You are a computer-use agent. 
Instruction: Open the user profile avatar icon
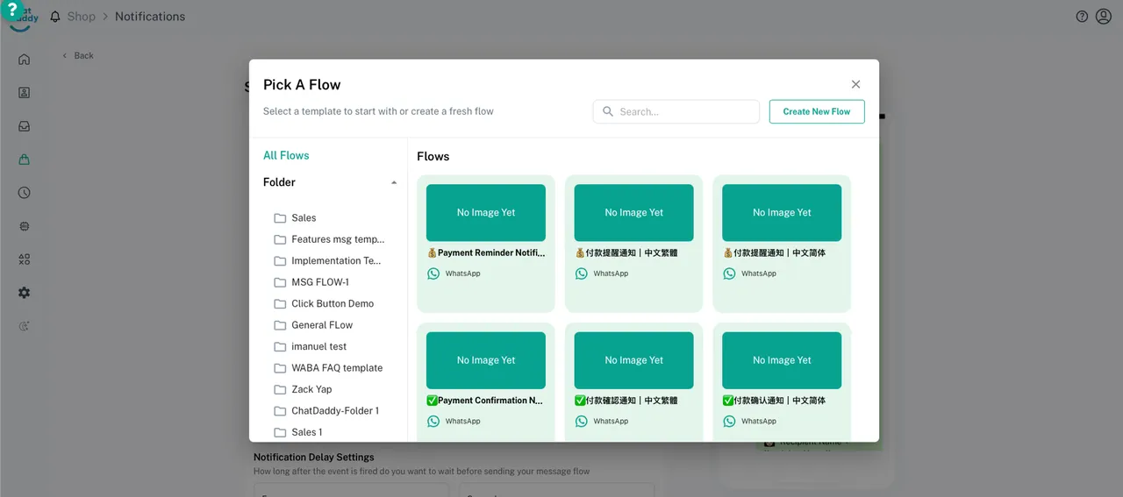(1104, 17)
